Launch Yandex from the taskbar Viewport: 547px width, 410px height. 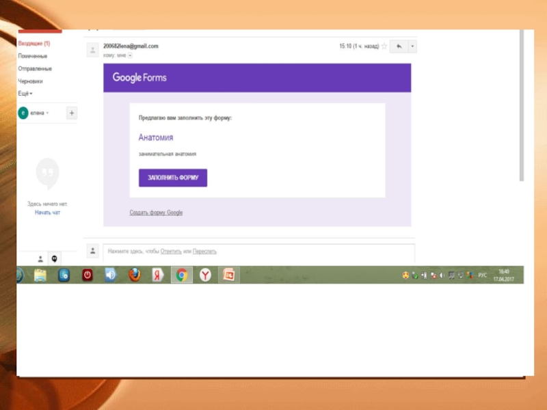point(158,275)
